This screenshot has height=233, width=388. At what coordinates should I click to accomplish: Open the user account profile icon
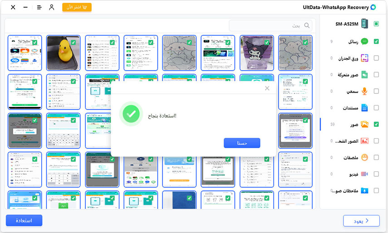click(x=52, y=7)
